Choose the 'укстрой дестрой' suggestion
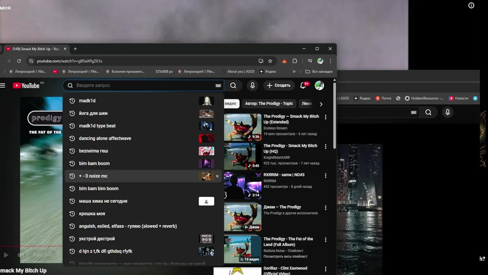 point(143,239)
